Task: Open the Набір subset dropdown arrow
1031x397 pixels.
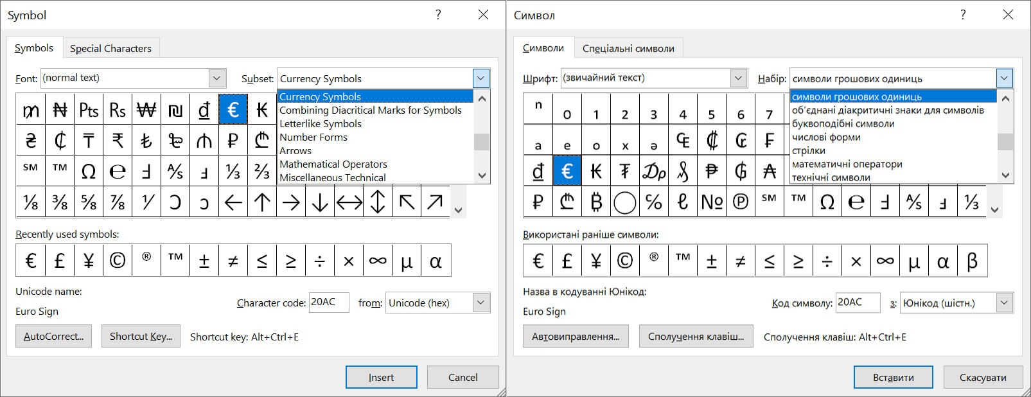Action: (1005, 78)
